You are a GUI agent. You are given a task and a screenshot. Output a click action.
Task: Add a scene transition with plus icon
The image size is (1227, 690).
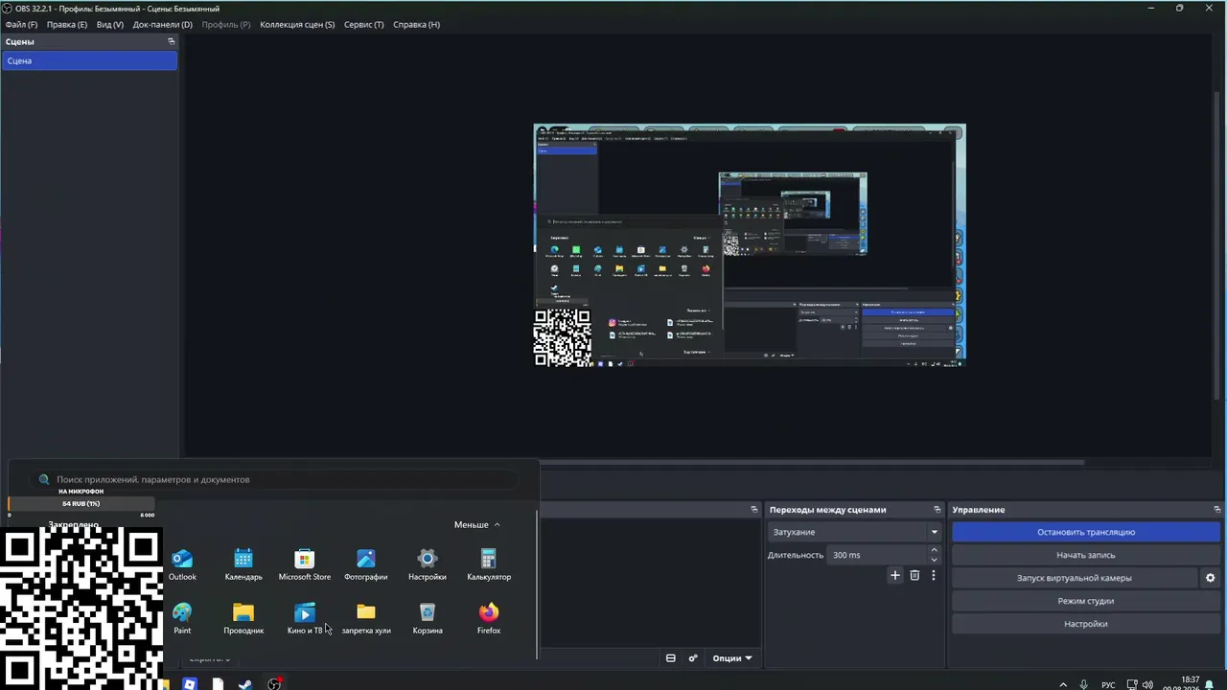[895, 575]
